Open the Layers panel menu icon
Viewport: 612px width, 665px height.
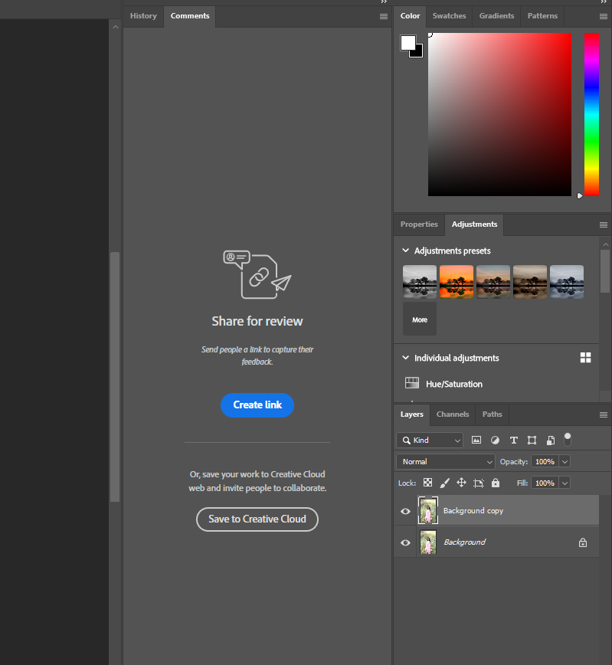603,414
